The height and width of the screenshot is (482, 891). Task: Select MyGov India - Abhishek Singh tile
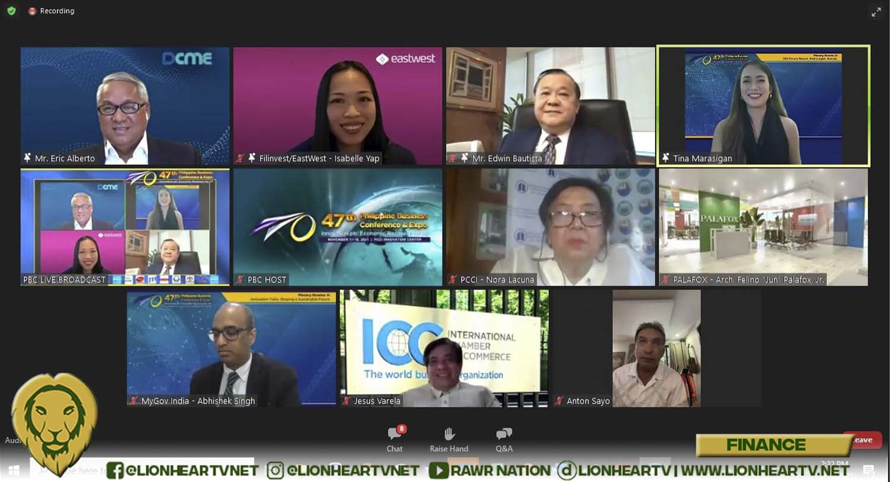[232, 348]
